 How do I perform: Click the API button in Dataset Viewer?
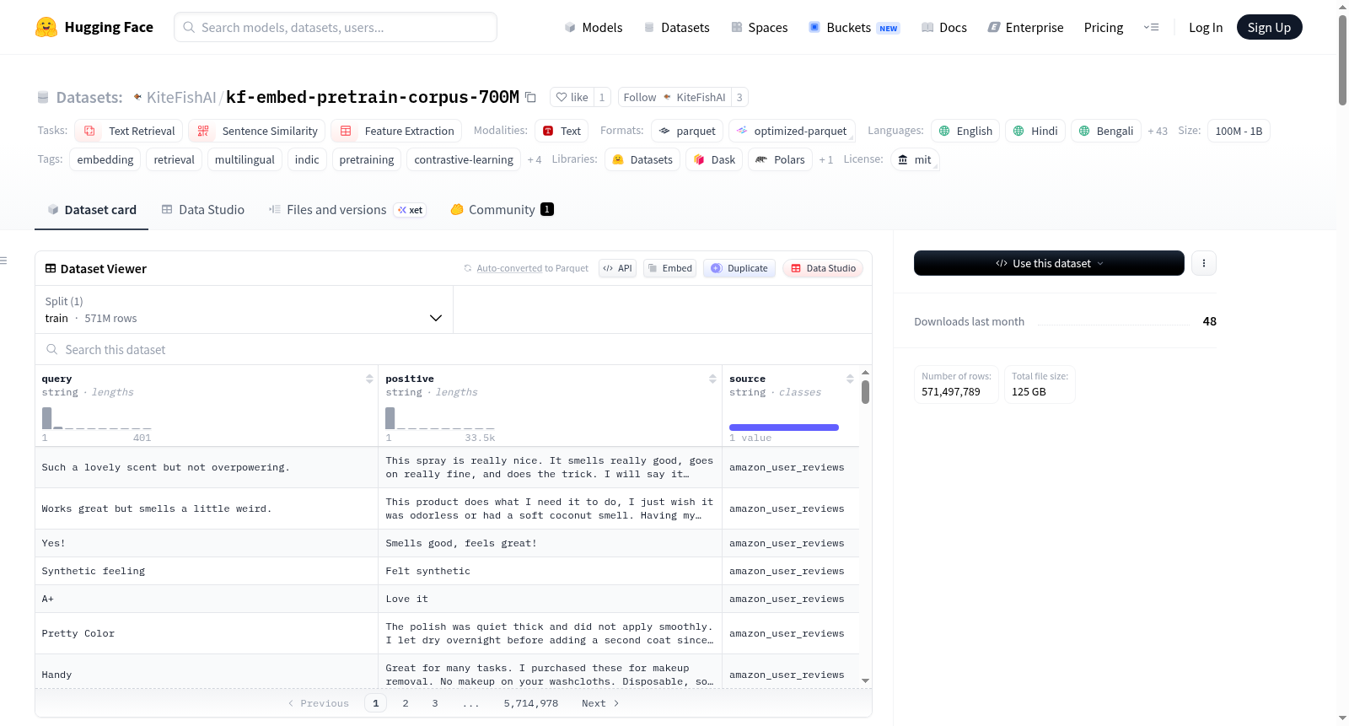(x=618, y=268)
